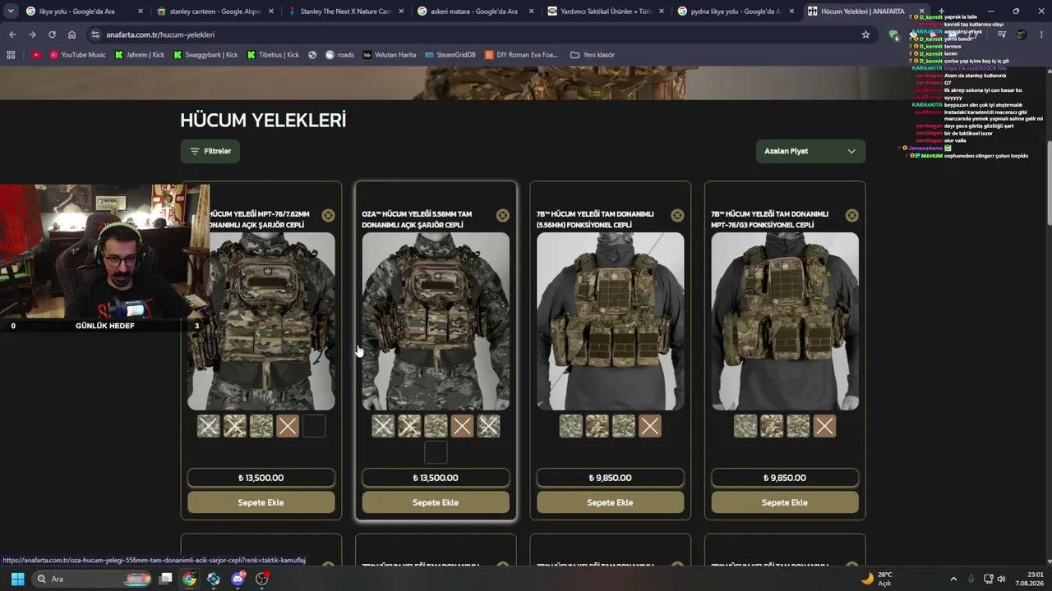Click the ₺ 13,500.00 price on the OZA card

coord(436,478)
